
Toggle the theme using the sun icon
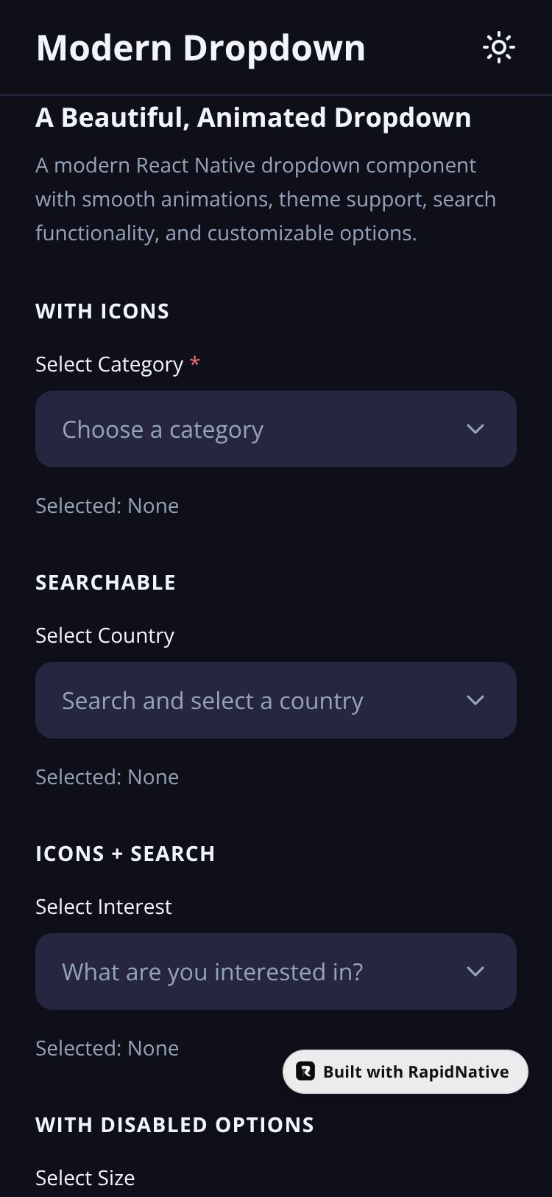click(498, 48)
